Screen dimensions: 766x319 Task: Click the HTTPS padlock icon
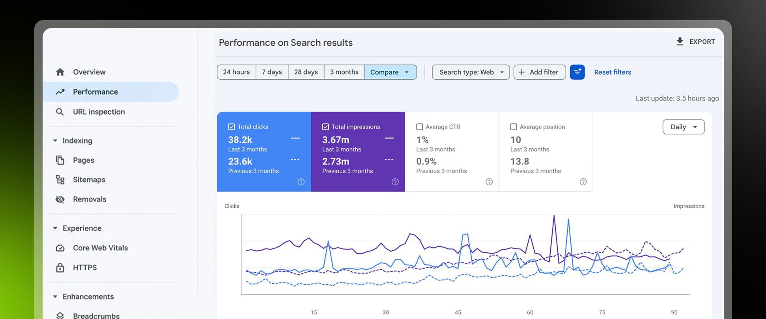point(60,268)
